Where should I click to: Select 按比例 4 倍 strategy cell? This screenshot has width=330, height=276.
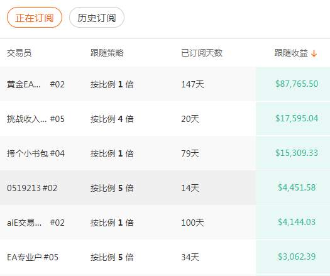pyautogui.click(x=112, y=119)
